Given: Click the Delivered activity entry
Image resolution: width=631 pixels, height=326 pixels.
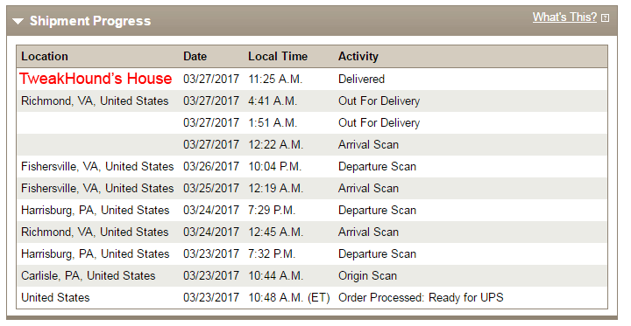Looking at the screenshot, I should click(361, 79).
